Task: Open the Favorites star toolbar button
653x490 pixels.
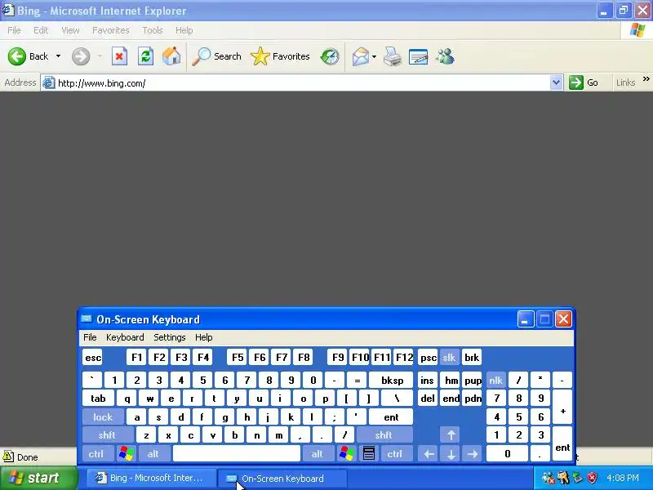Action: tap(280, 56)
